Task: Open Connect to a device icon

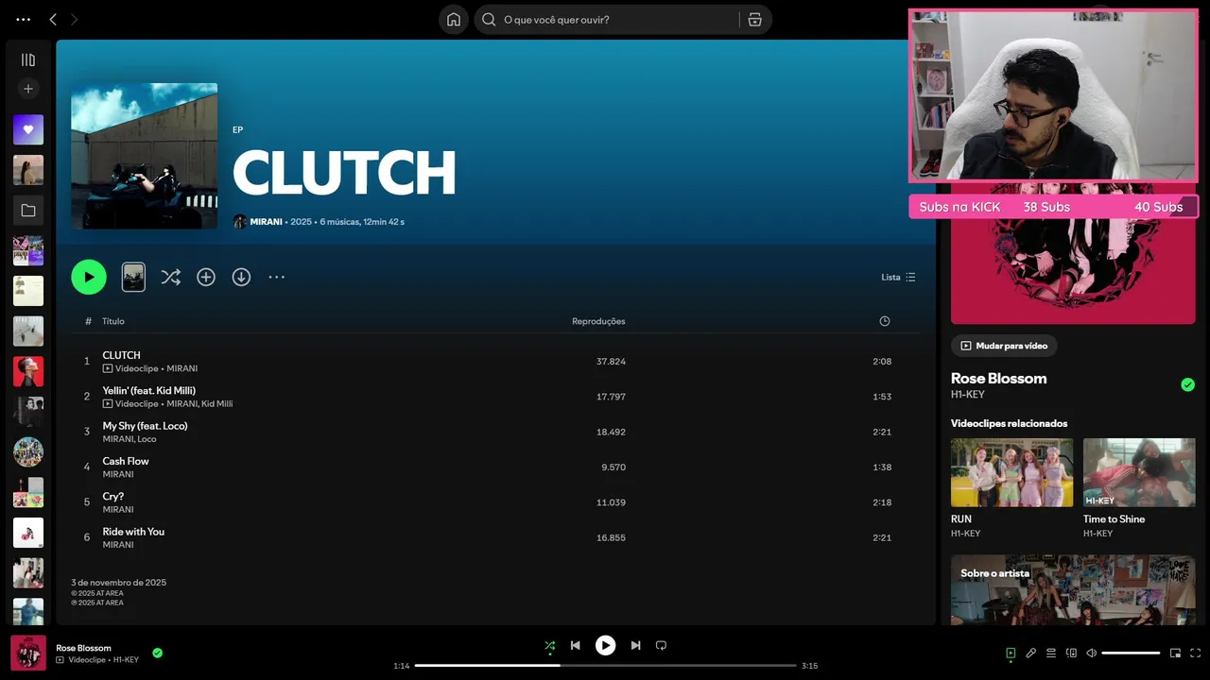Action: click(1071, 653)
